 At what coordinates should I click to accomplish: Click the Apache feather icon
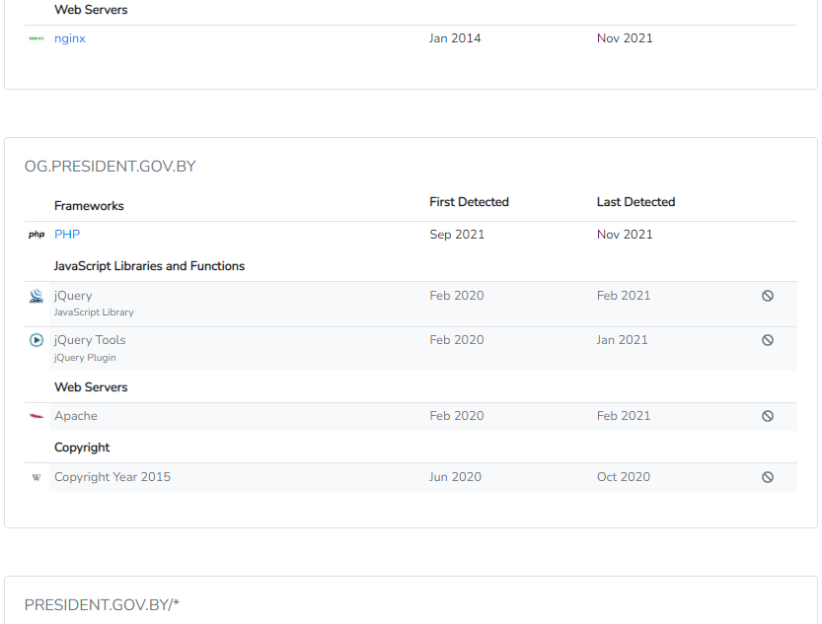(37, 416)
